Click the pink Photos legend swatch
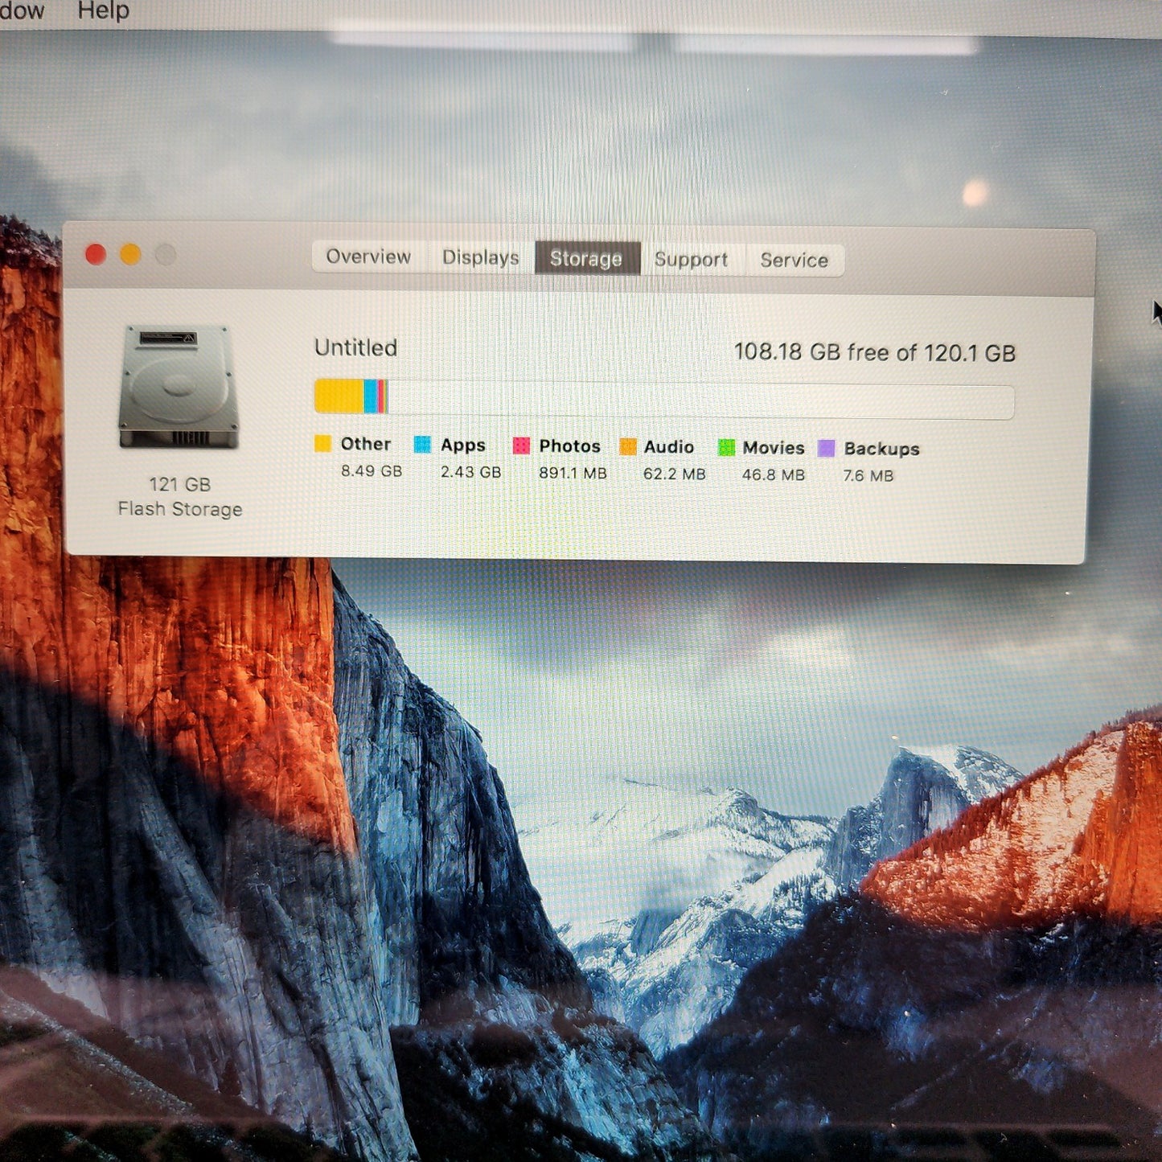The image size is (1162, 1162). 521,446
